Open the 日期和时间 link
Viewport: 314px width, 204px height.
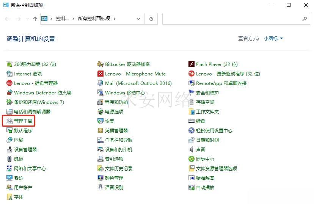pyautogui.click(x=207, y=140)
